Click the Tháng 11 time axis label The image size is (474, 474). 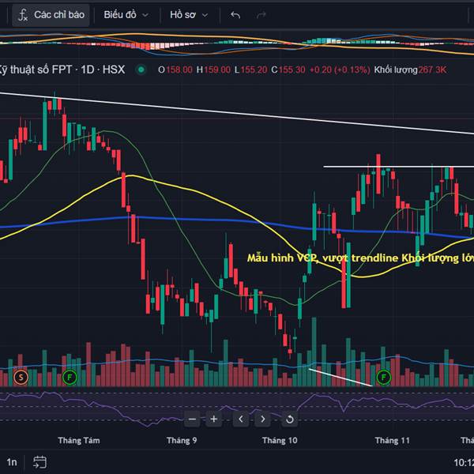pos(392,441)
